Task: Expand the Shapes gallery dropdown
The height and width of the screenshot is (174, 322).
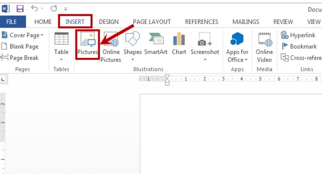Action: 132,60
